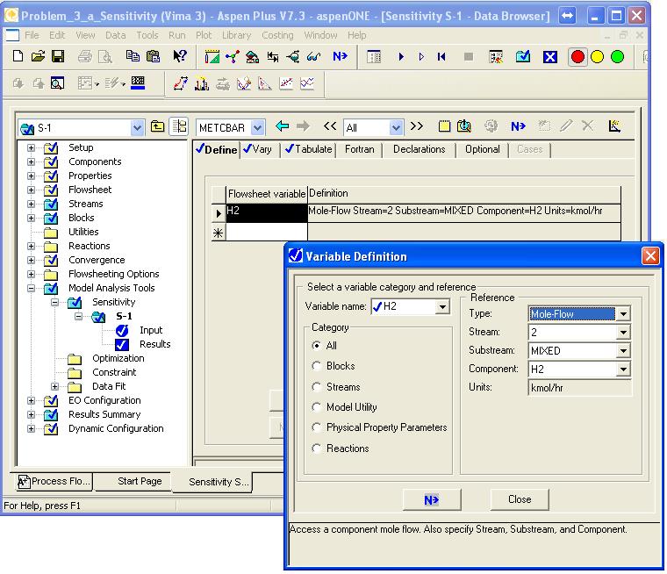The height and width of the screenshot is (574, 667).
Task: Click the yellow Comments note icon
Action: [444, 126]
